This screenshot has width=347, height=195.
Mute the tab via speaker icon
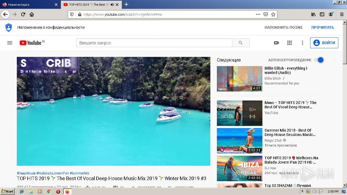coord(112,5)
